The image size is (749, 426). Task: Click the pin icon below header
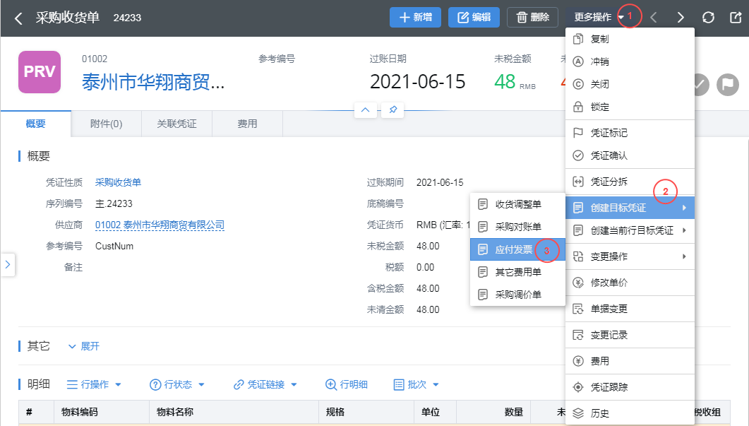(x=393, y=110)
